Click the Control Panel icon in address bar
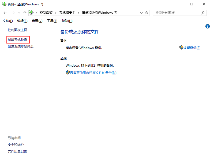 pyautogui.click(x=32, y=13)
